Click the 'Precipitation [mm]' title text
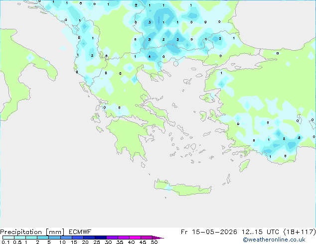The image size is (316, 244). (x=32, y=232)
